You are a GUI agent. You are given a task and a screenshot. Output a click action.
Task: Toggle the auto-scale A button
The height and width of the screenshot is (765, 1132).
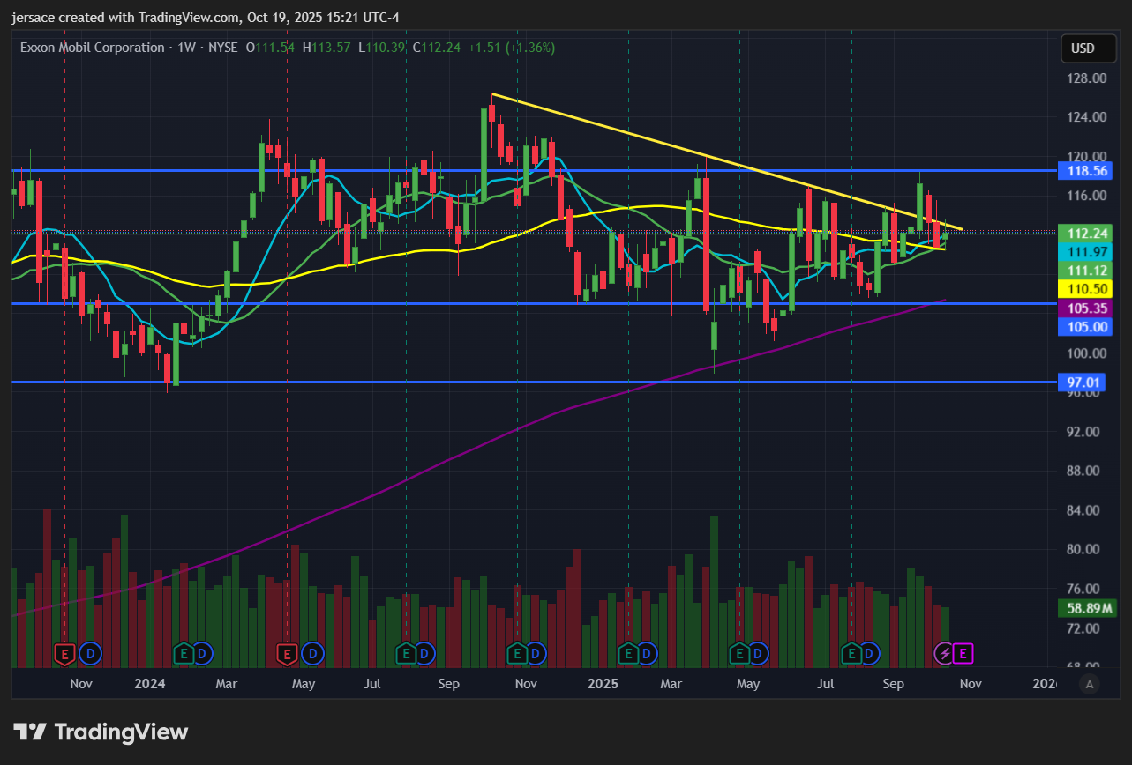(1090, 683)
